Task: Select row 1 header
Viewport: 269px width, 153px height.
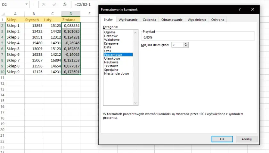Action: pos(3,20)
